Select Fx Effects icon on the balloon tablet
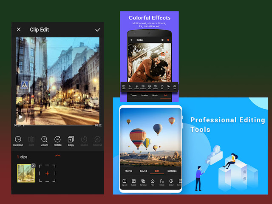 tap(162, 182)
